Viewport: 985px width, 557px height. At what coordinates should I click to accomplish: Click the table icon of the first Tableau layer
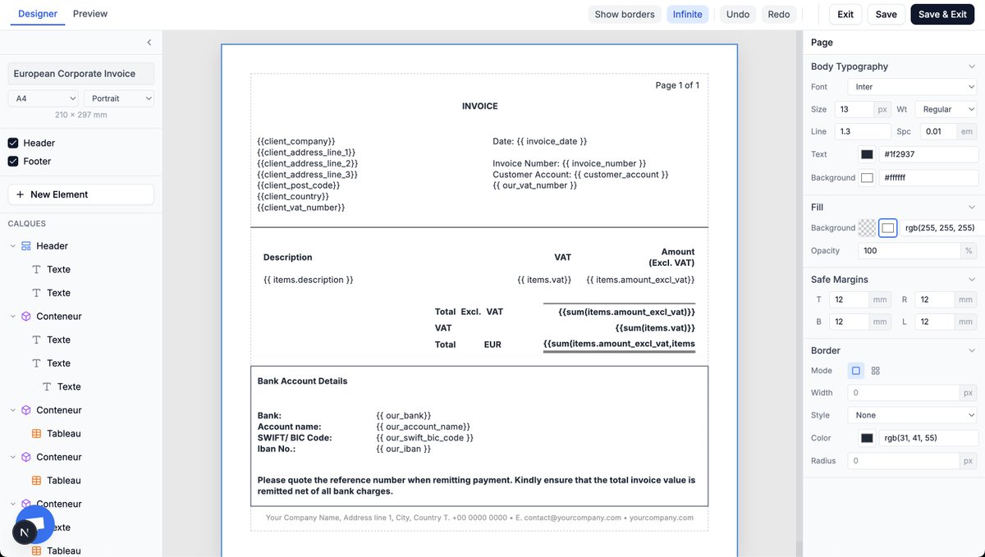pos(36,434)
